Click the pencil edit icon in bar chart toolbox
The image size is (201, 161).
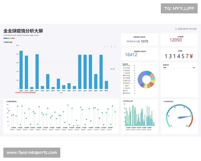click(x=108, y=47)
